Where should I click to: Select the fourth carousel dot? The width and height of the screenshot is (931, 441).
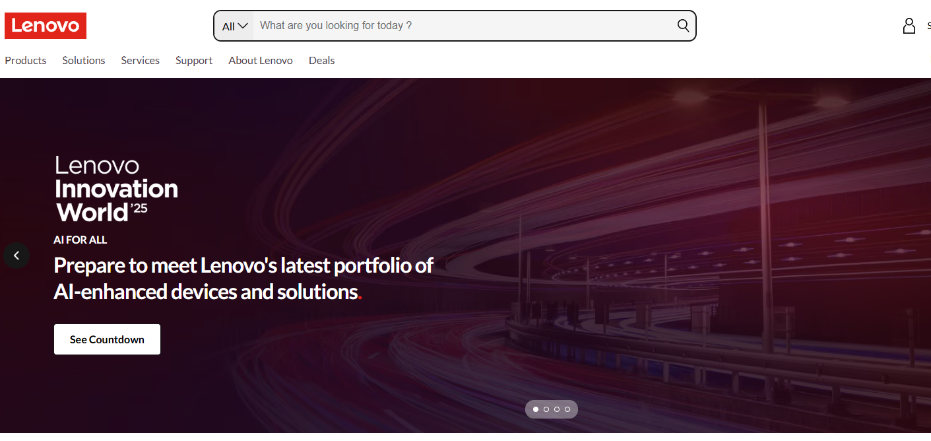[x=567, y=409]
